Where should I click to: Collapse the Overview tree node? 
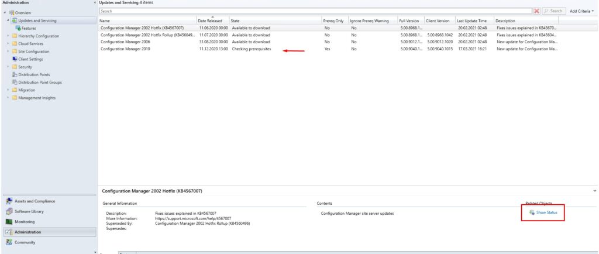point(4,12)
